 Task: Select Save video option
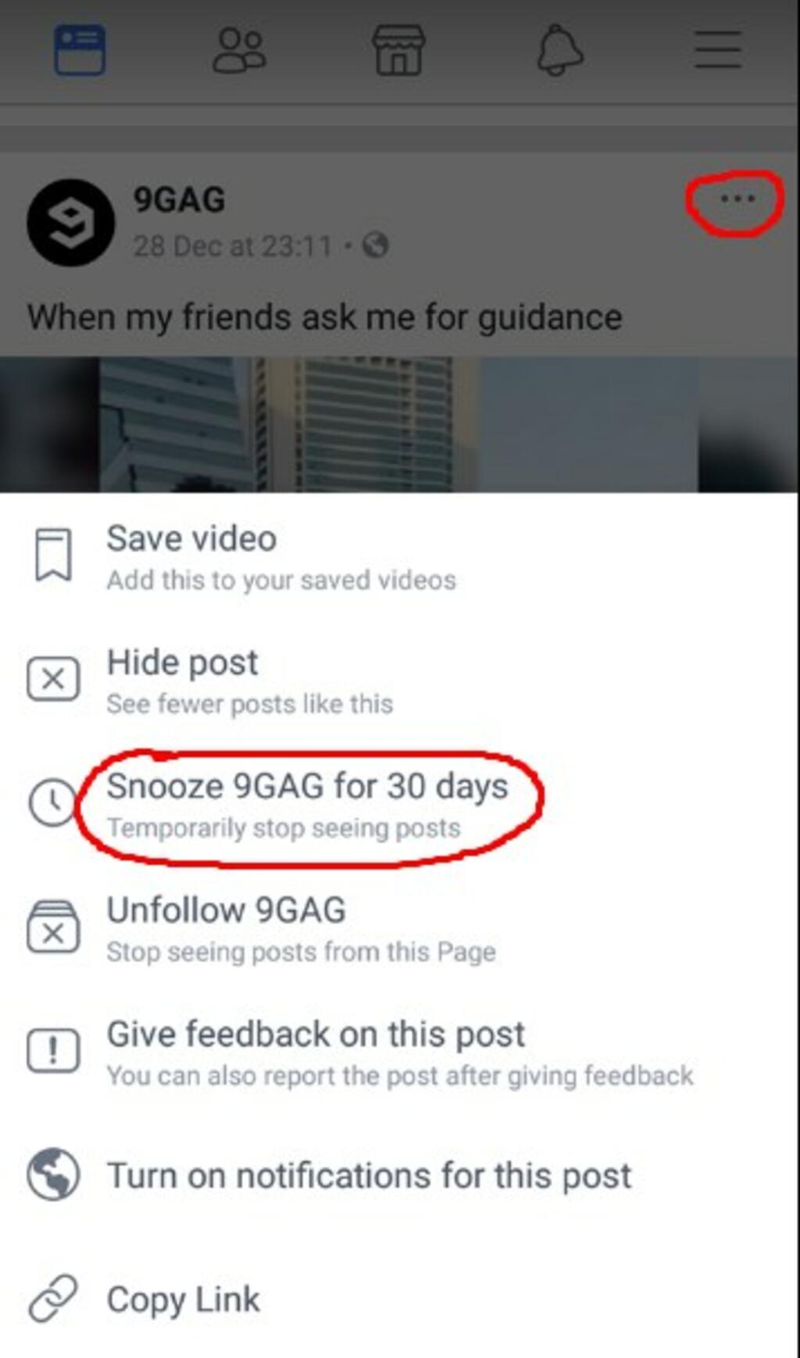coord(400,557)
